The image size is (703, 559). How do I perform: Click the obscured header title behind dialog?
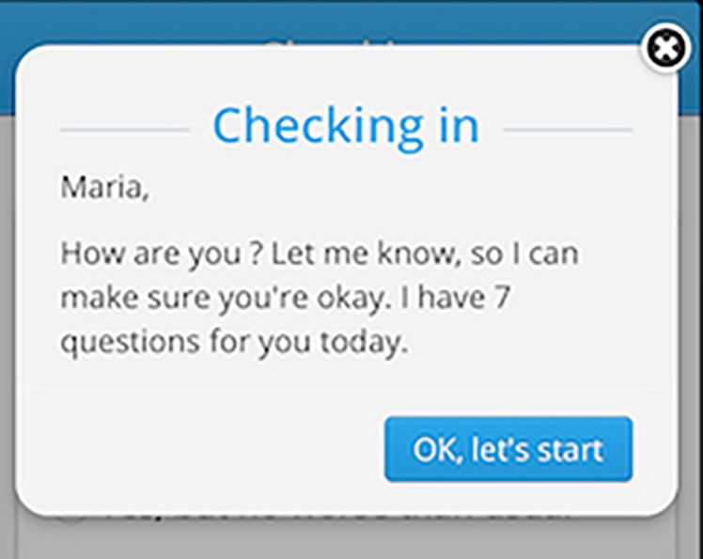coord(332,43)
